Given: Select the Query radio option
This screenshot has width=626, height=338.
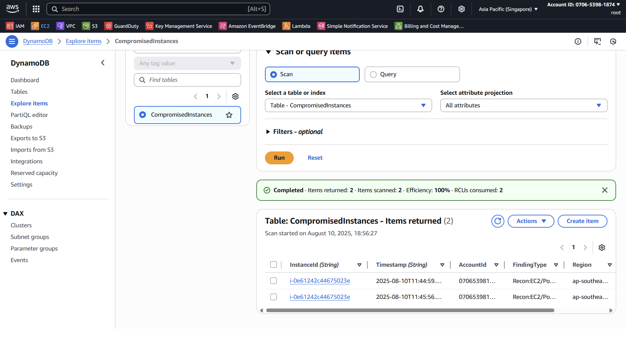Looking at the screenshot, I should click(412, 74).
